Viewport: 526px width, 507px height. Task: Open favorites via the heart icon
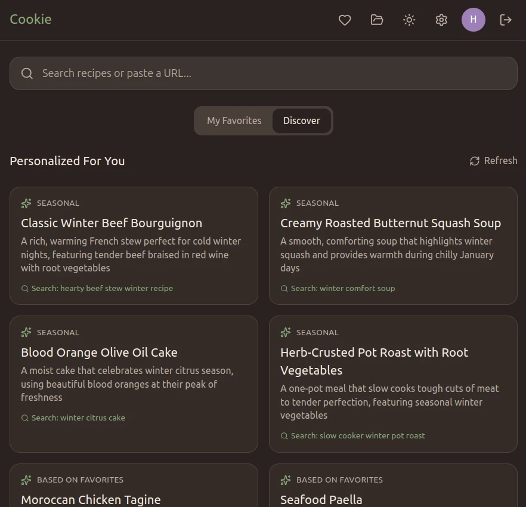(345, 20)
